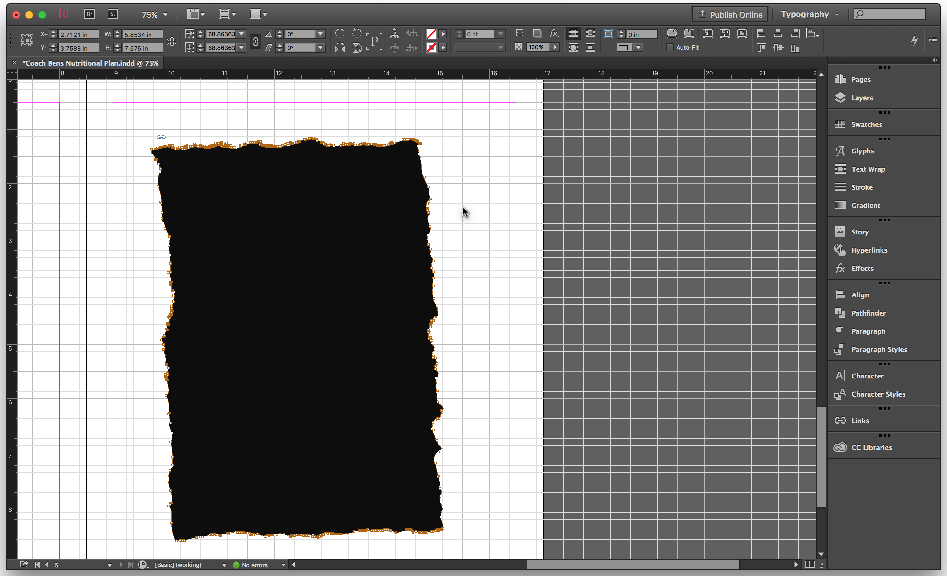Select the Flip Horizontal control
This screenshot has height=576, width=947.
coord(340,48)
